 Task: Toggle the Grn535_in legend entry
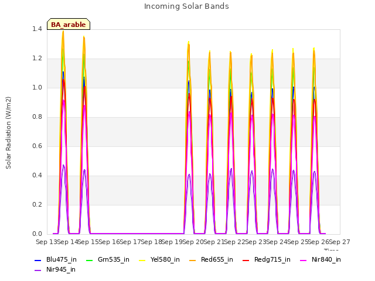pyautogui.click(x=108, y=260)
